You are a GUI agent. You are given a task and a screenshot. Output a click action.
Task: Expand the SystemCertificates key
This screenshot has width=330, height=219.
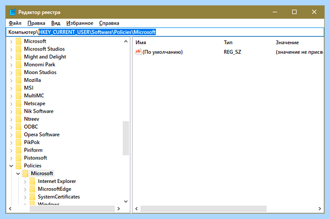[x=25, y=197]
